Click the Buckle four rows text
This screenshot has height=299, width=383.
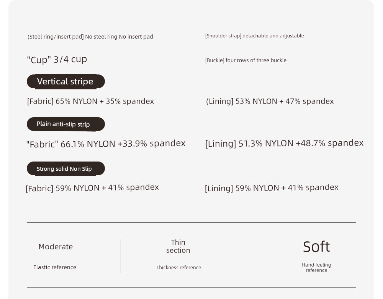point(246,60)
